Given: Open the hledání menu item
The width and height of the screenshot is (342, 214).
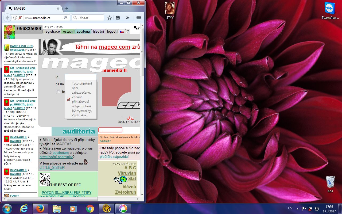Looking at the screenshot, I should tap(98, 31).
